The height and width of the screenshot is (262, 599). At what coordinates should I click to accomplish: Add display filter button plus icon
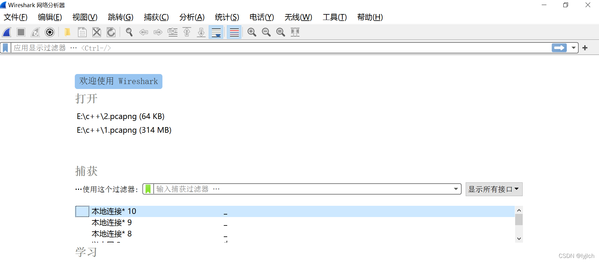[x=585, y=48]
